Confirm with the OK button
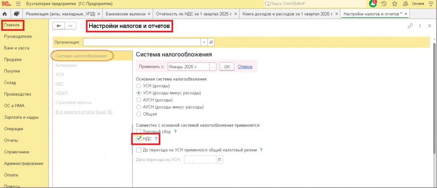Screen dimensions: 437x188 [227, 67]
